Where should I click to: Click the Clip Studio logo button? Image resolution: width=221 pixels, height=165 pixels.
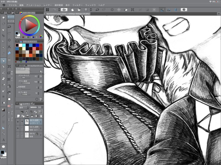(x=4, y=5)
